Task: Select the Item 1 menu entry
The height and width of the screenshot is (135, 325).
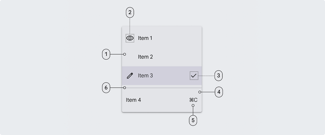Action: 162,38
